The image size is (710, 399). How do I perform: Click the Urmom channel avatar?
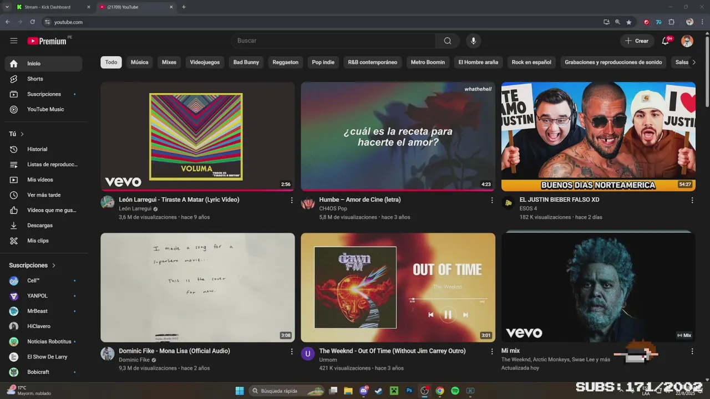[x=308, y=354]
